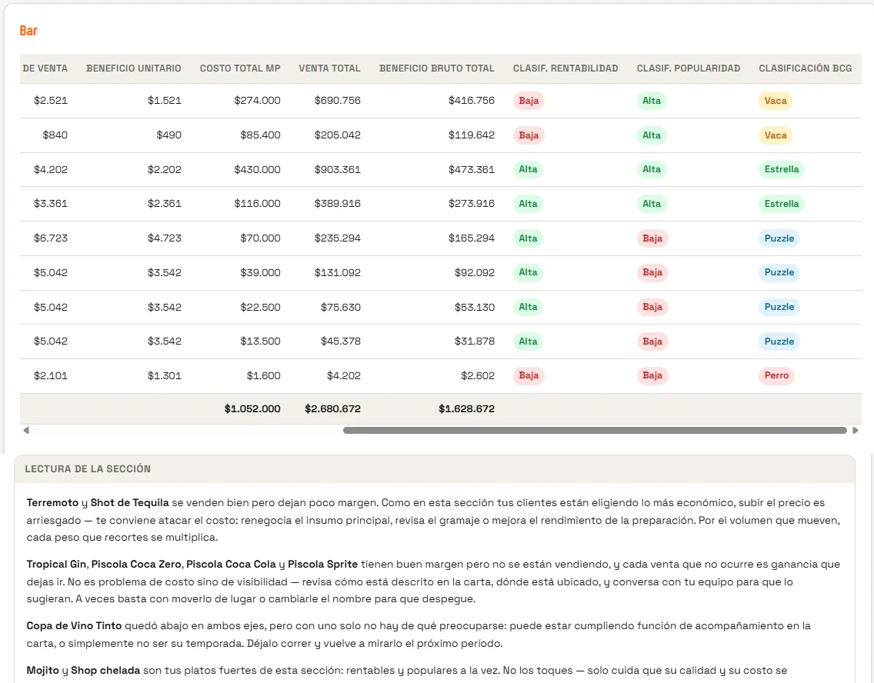Click the Vaca badge in the $690.756 row
This screenshot has height=683, width=874.
(x=776, y=101)
